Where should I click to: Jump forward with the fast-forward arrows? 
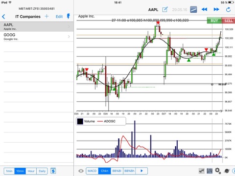tap(216, 9)
